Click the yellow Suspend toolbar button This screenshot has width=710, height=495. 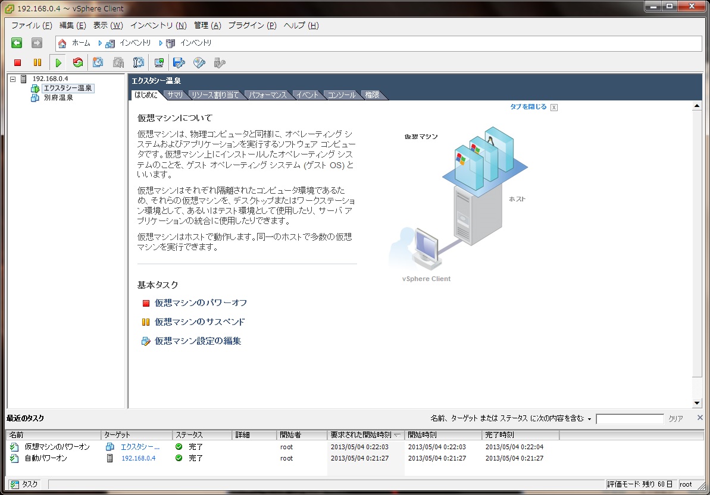click(37, 63)
